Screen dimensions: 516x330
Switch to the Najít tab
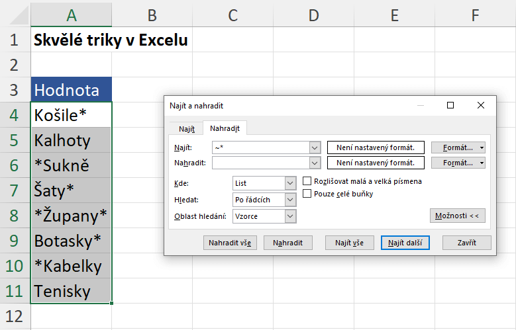click(186, 129)
